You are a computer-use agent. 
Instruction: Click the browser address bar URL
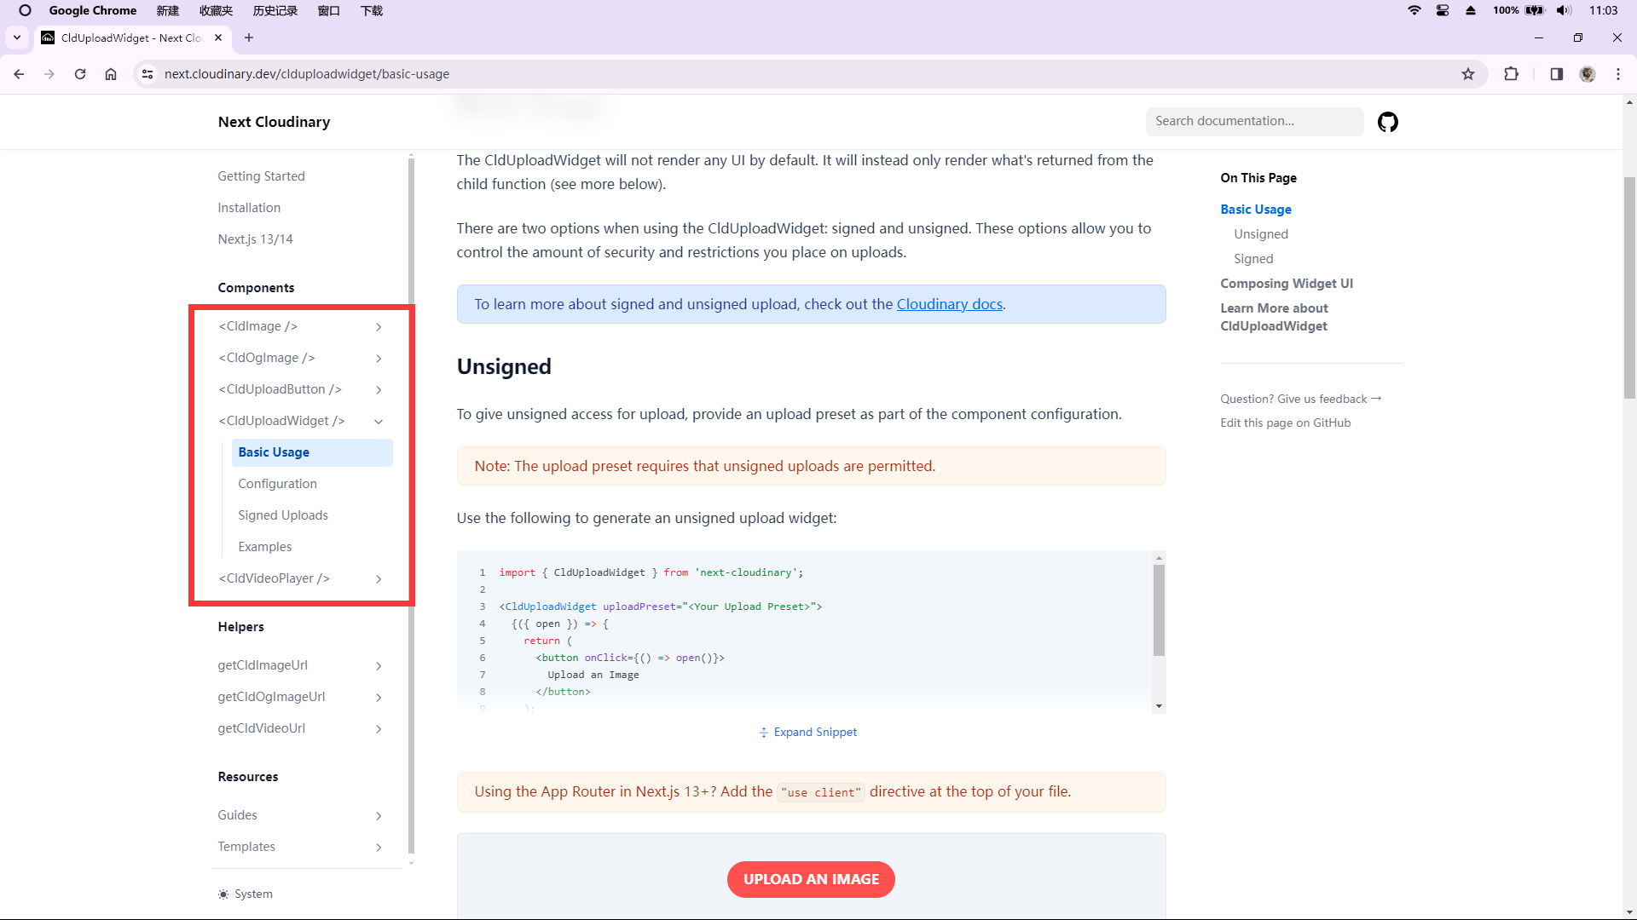(307, 74)
